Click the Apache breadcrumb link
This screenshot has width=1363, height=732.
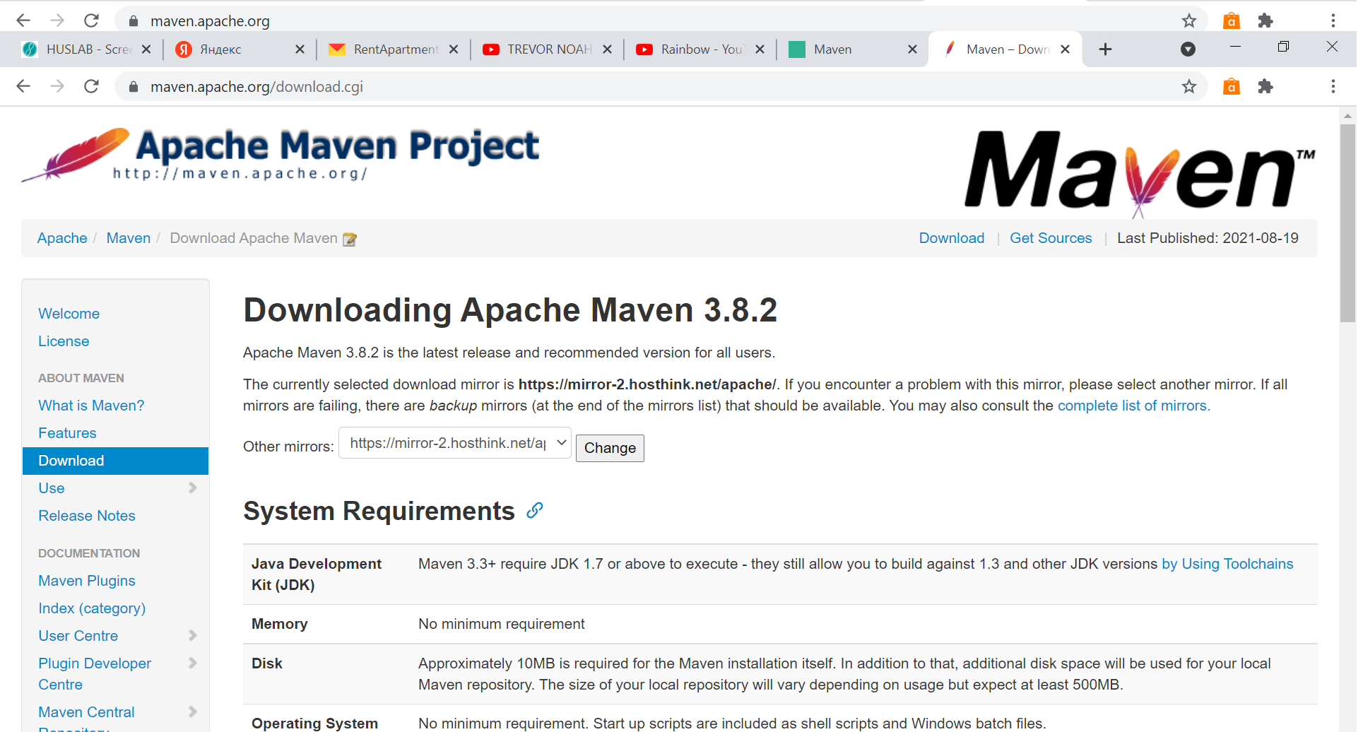[x=62, y=238]
